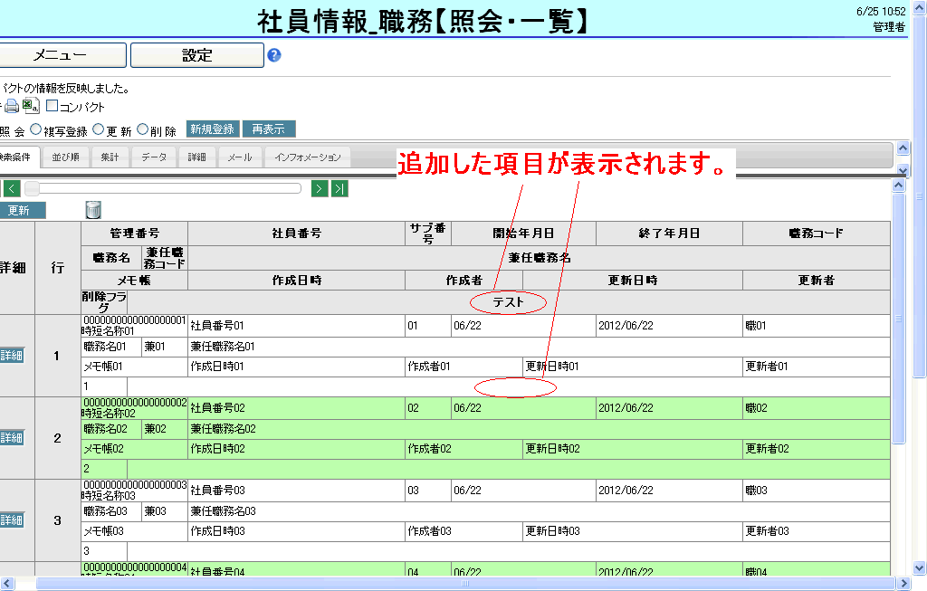Go to next page with green arrow
This screenshot has height=591, width=927.
320,188
